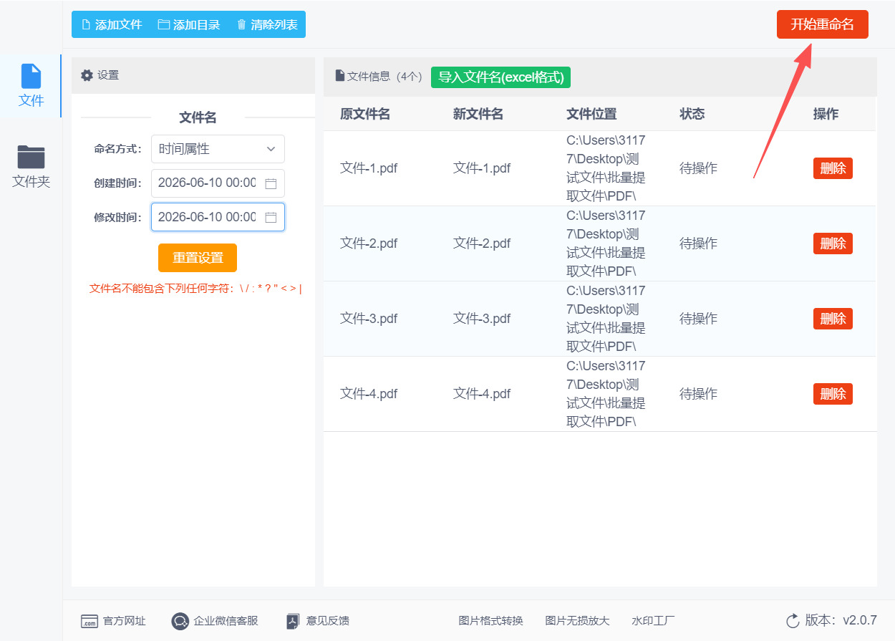Expand the 命名方式 dropdown showing 时间属性
This screenshot has height=641, width=895.
tap(218, 149)
